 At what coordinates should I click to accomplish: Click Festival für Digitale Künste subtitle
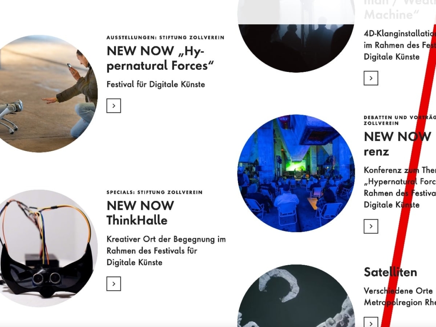[156, 84]
